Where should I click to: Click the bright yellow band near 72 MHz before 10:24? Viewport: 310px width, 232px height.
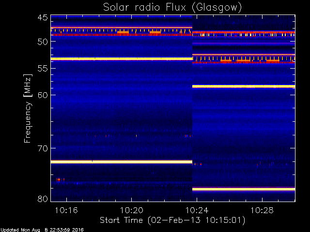point(122,162)
